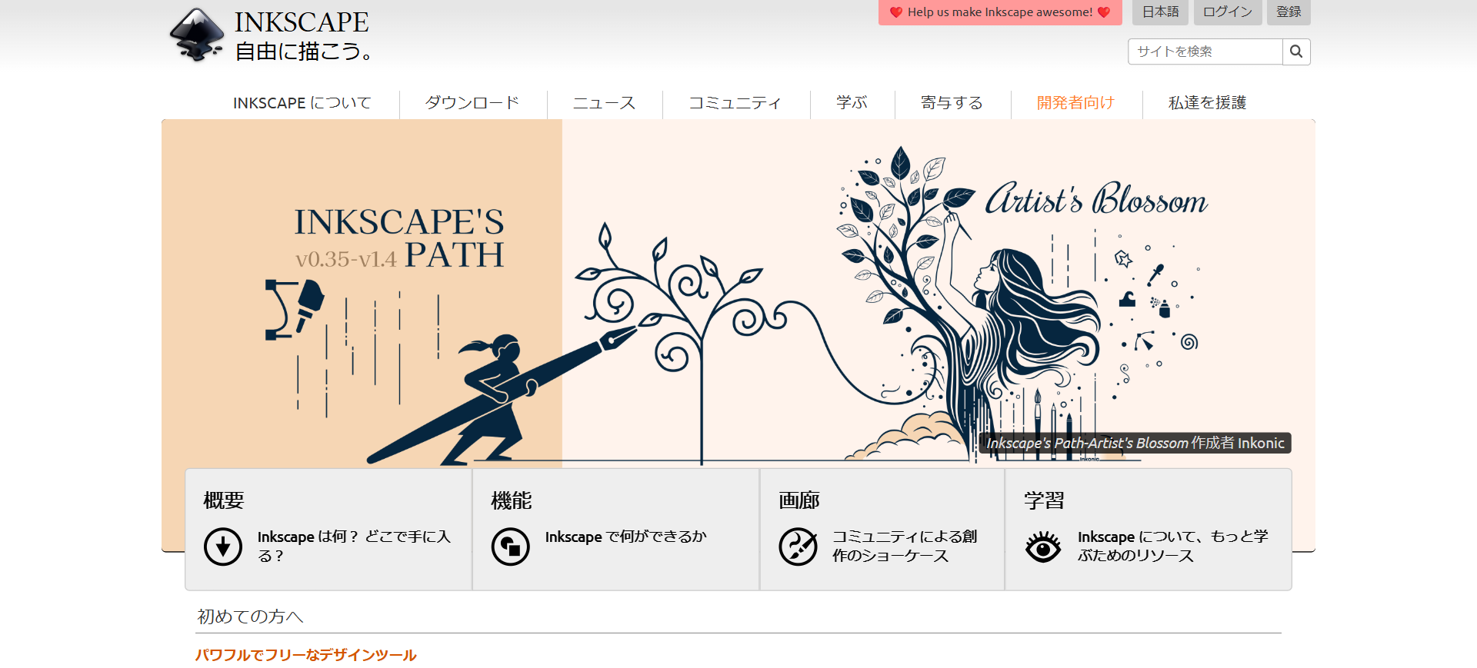Click Inkscape は何？ どこで手に入る？ text
The width and height of the screenshot is (1477, 668).
pyautogui.click(x=354, y=546)
